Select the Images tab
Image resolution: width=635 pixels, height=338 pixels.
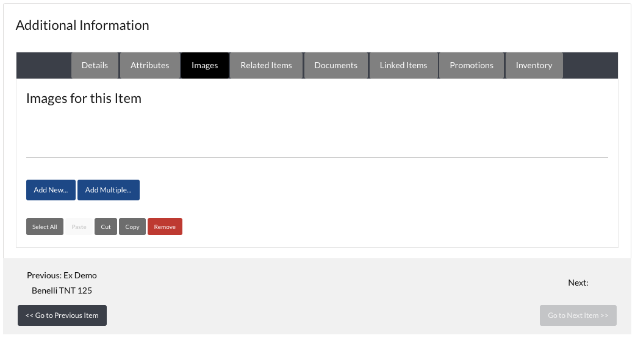[204, 65]
